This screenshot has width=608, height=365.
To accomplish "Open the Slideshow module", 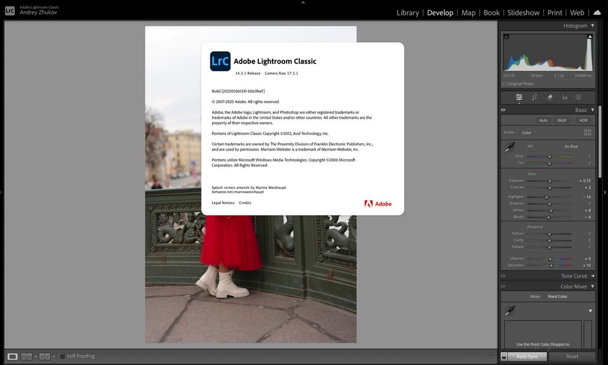I will [x=523, y=13].
